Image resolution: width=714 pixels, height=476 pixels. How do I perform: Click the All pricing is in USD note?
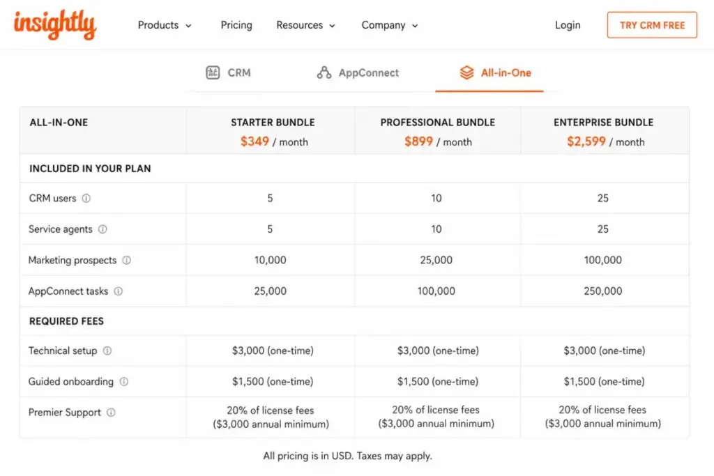[347, 456]
